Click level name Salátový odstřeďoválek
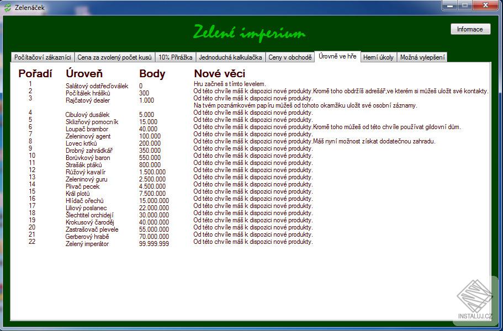The height and width of the screenshot is (331, 503). pyautogui.click(x=97, y=86)
